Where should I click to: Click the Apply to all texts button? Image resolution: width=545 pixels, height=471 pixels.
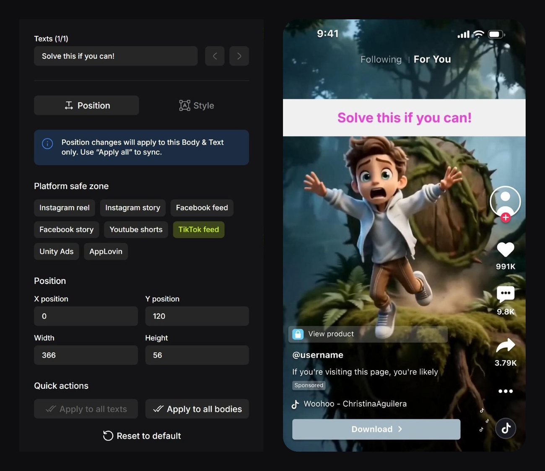[x=86, y=409]
